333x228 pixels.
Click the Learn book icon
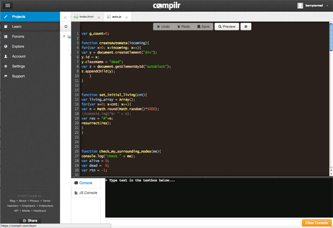6,26
